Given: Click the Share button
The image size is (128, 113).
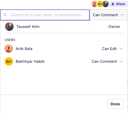Looking at the screenshot, I should click(118, 4).
